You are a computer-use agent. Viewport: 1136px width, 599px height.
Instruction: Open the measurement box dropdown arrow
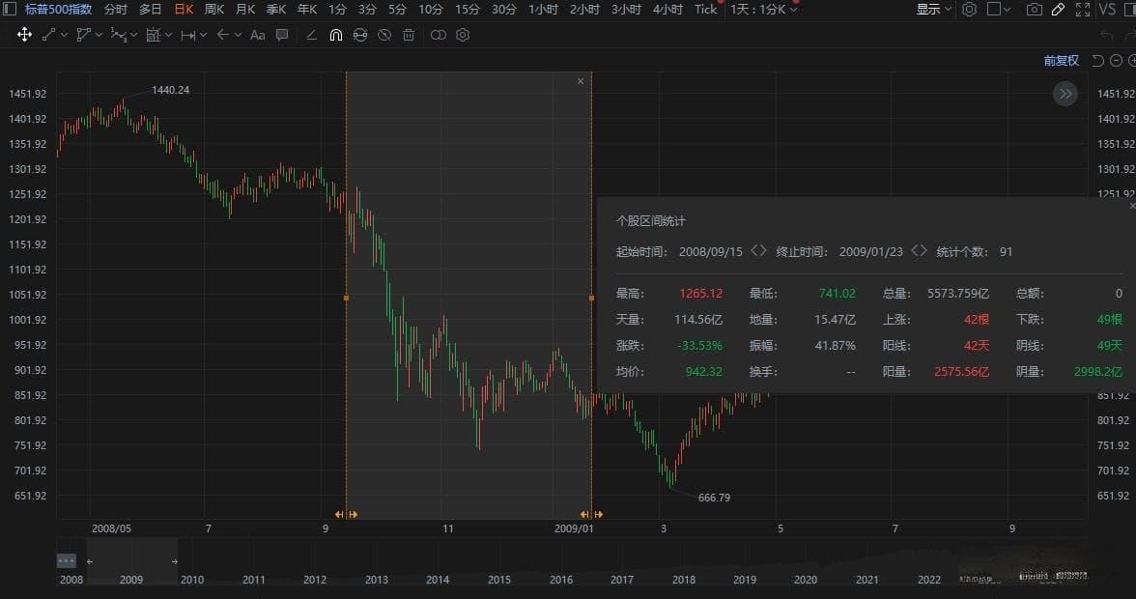pyautogui.click(x=169, y=35)
